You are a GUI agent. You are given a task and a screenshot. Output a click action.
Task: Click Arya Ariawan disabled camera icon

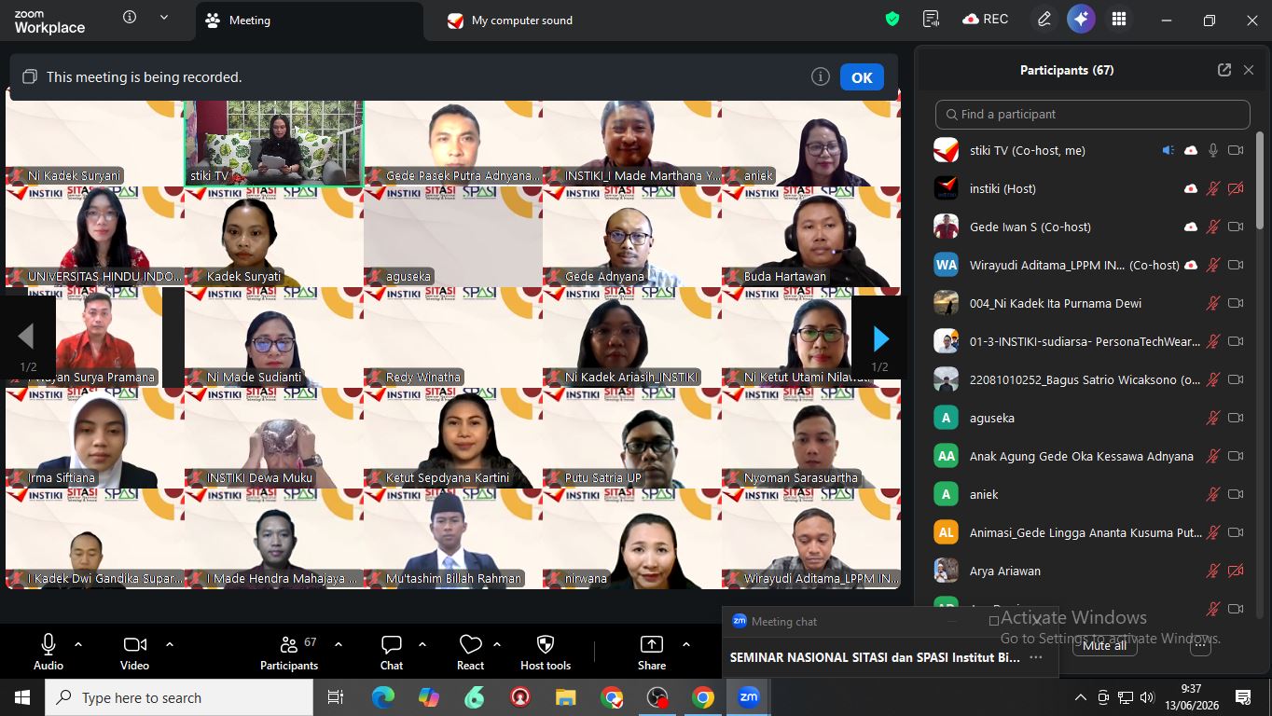[1237, 571]
